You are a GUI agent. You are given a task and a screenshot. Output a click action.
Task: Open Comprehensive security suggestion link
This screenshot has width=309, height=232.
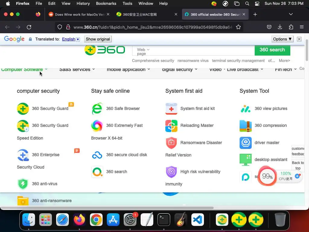[x=153, y=61]
